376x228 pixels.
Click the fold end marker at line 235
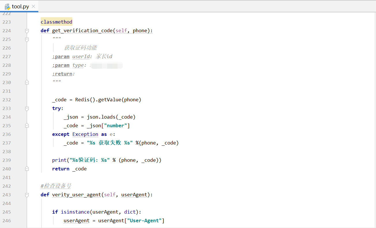27,126
